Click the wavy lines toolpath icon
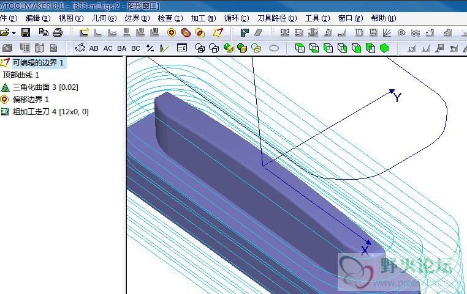The width and height of the screenshot is (467, 294). coord(416,32)
